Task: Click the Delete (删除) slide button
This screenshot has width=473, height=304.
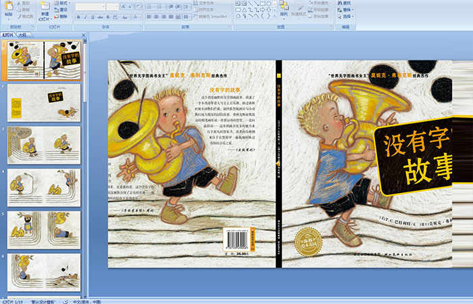Action: [x=61, y=16]
